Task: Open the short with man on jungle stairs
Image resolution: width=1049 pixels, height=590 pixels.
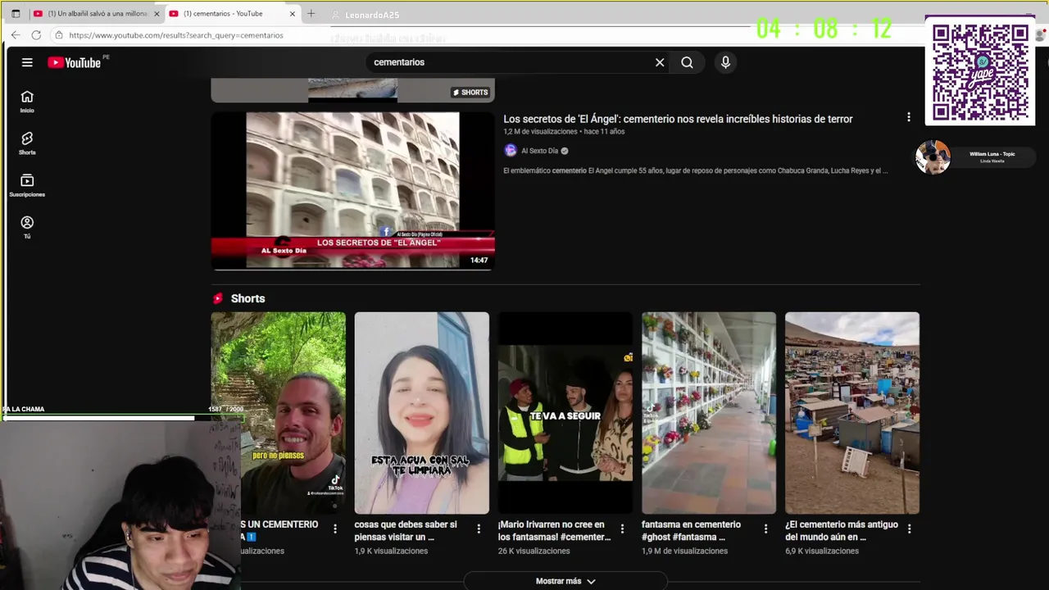Action: (x=279, y=413)
